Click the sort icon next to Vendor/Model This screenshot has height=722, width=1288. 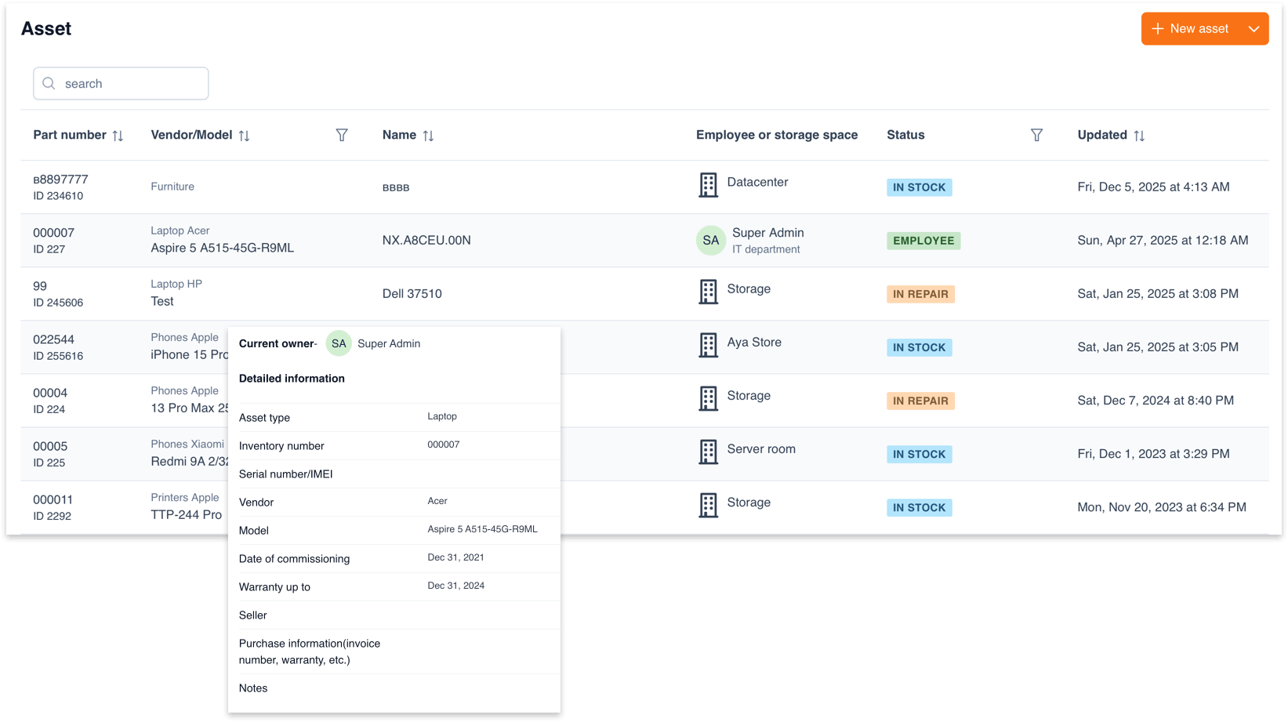click(245, 135)
